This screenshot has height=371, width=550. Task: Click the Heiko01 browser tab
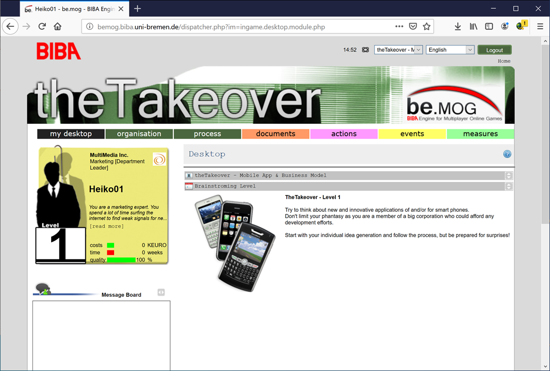click(74, 9)
